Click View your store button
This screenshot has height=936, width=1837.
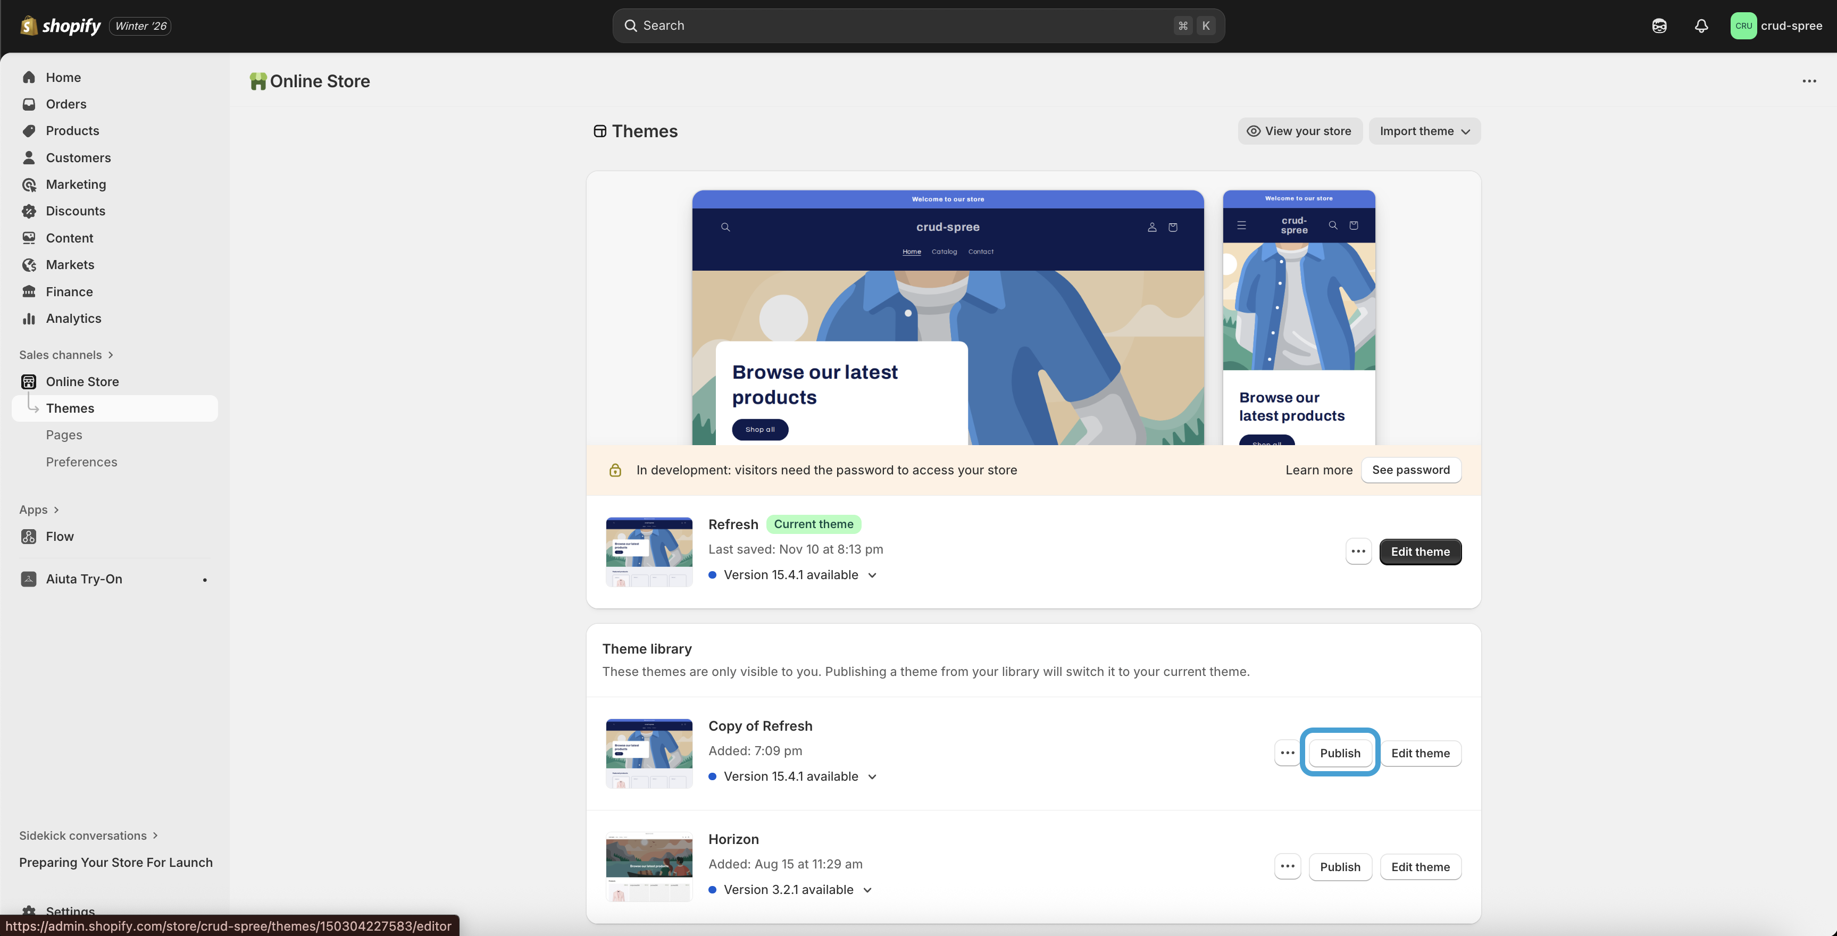pos(1299,131)
